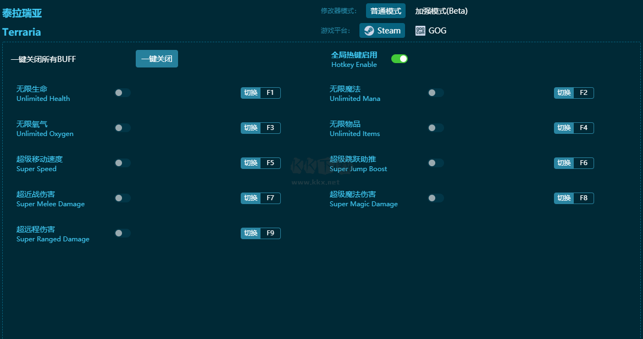643x339 pixels.
Task: Click the Steam logo icon
Action: pyautogui.click(x=369, y=31)
